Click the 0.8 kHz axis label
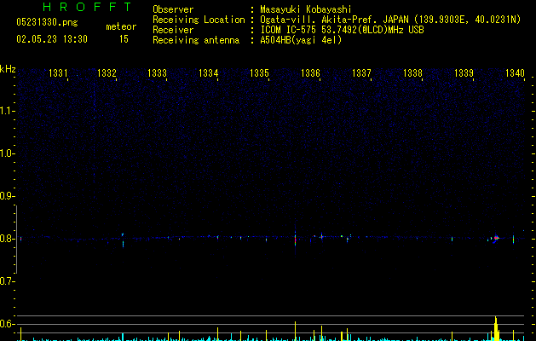536x341 pixels. pos(7,239)
